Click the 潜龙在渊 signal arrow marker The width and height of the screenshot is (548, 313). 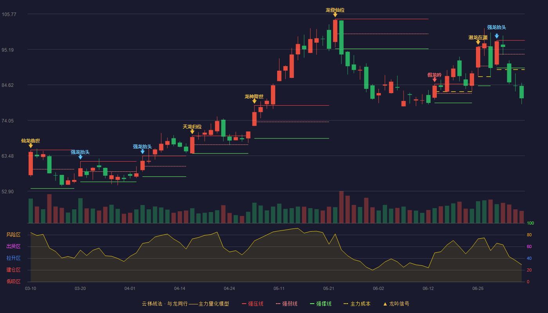click(x=478, y=42)
